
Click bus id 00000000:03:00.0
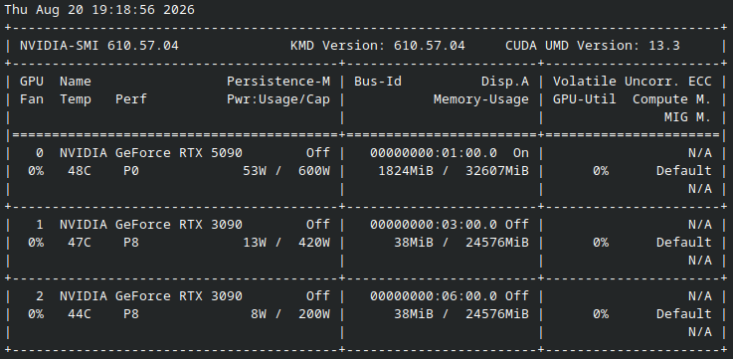pos(434,225)
